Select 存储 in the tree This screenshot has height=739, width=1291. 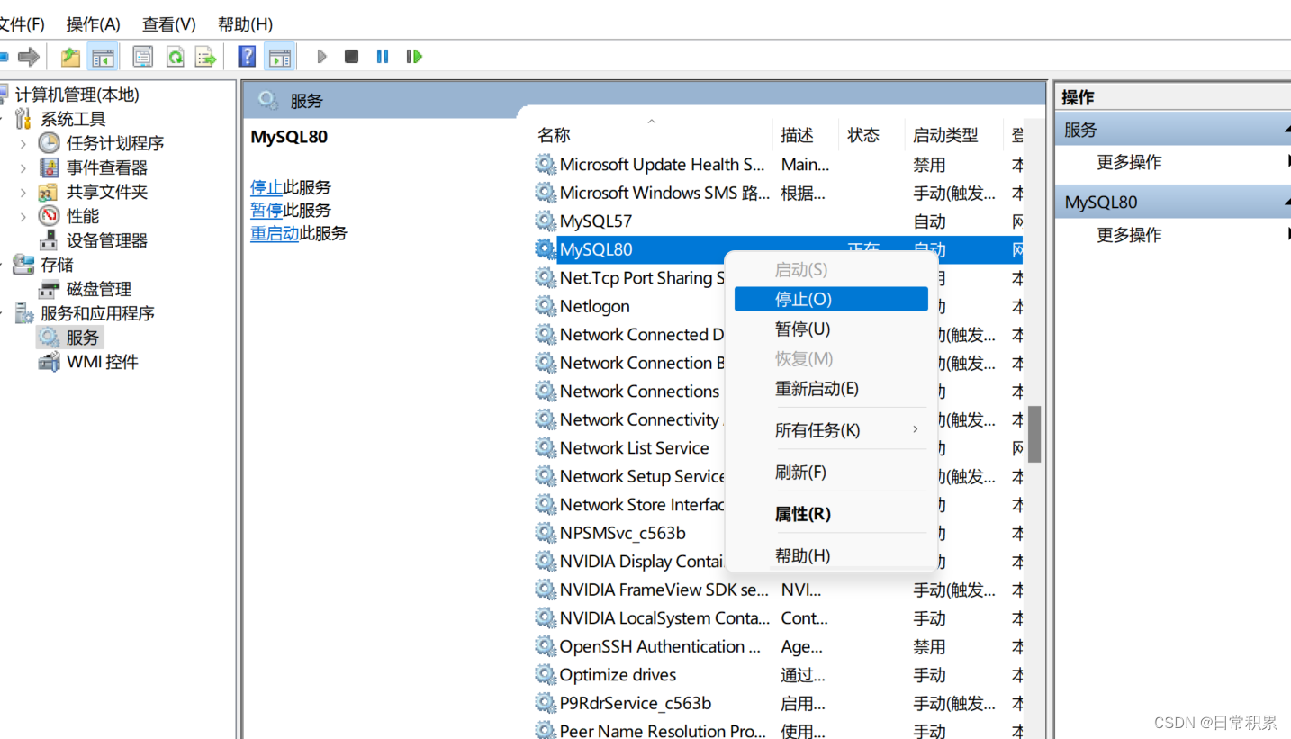(x=57, y=265)
